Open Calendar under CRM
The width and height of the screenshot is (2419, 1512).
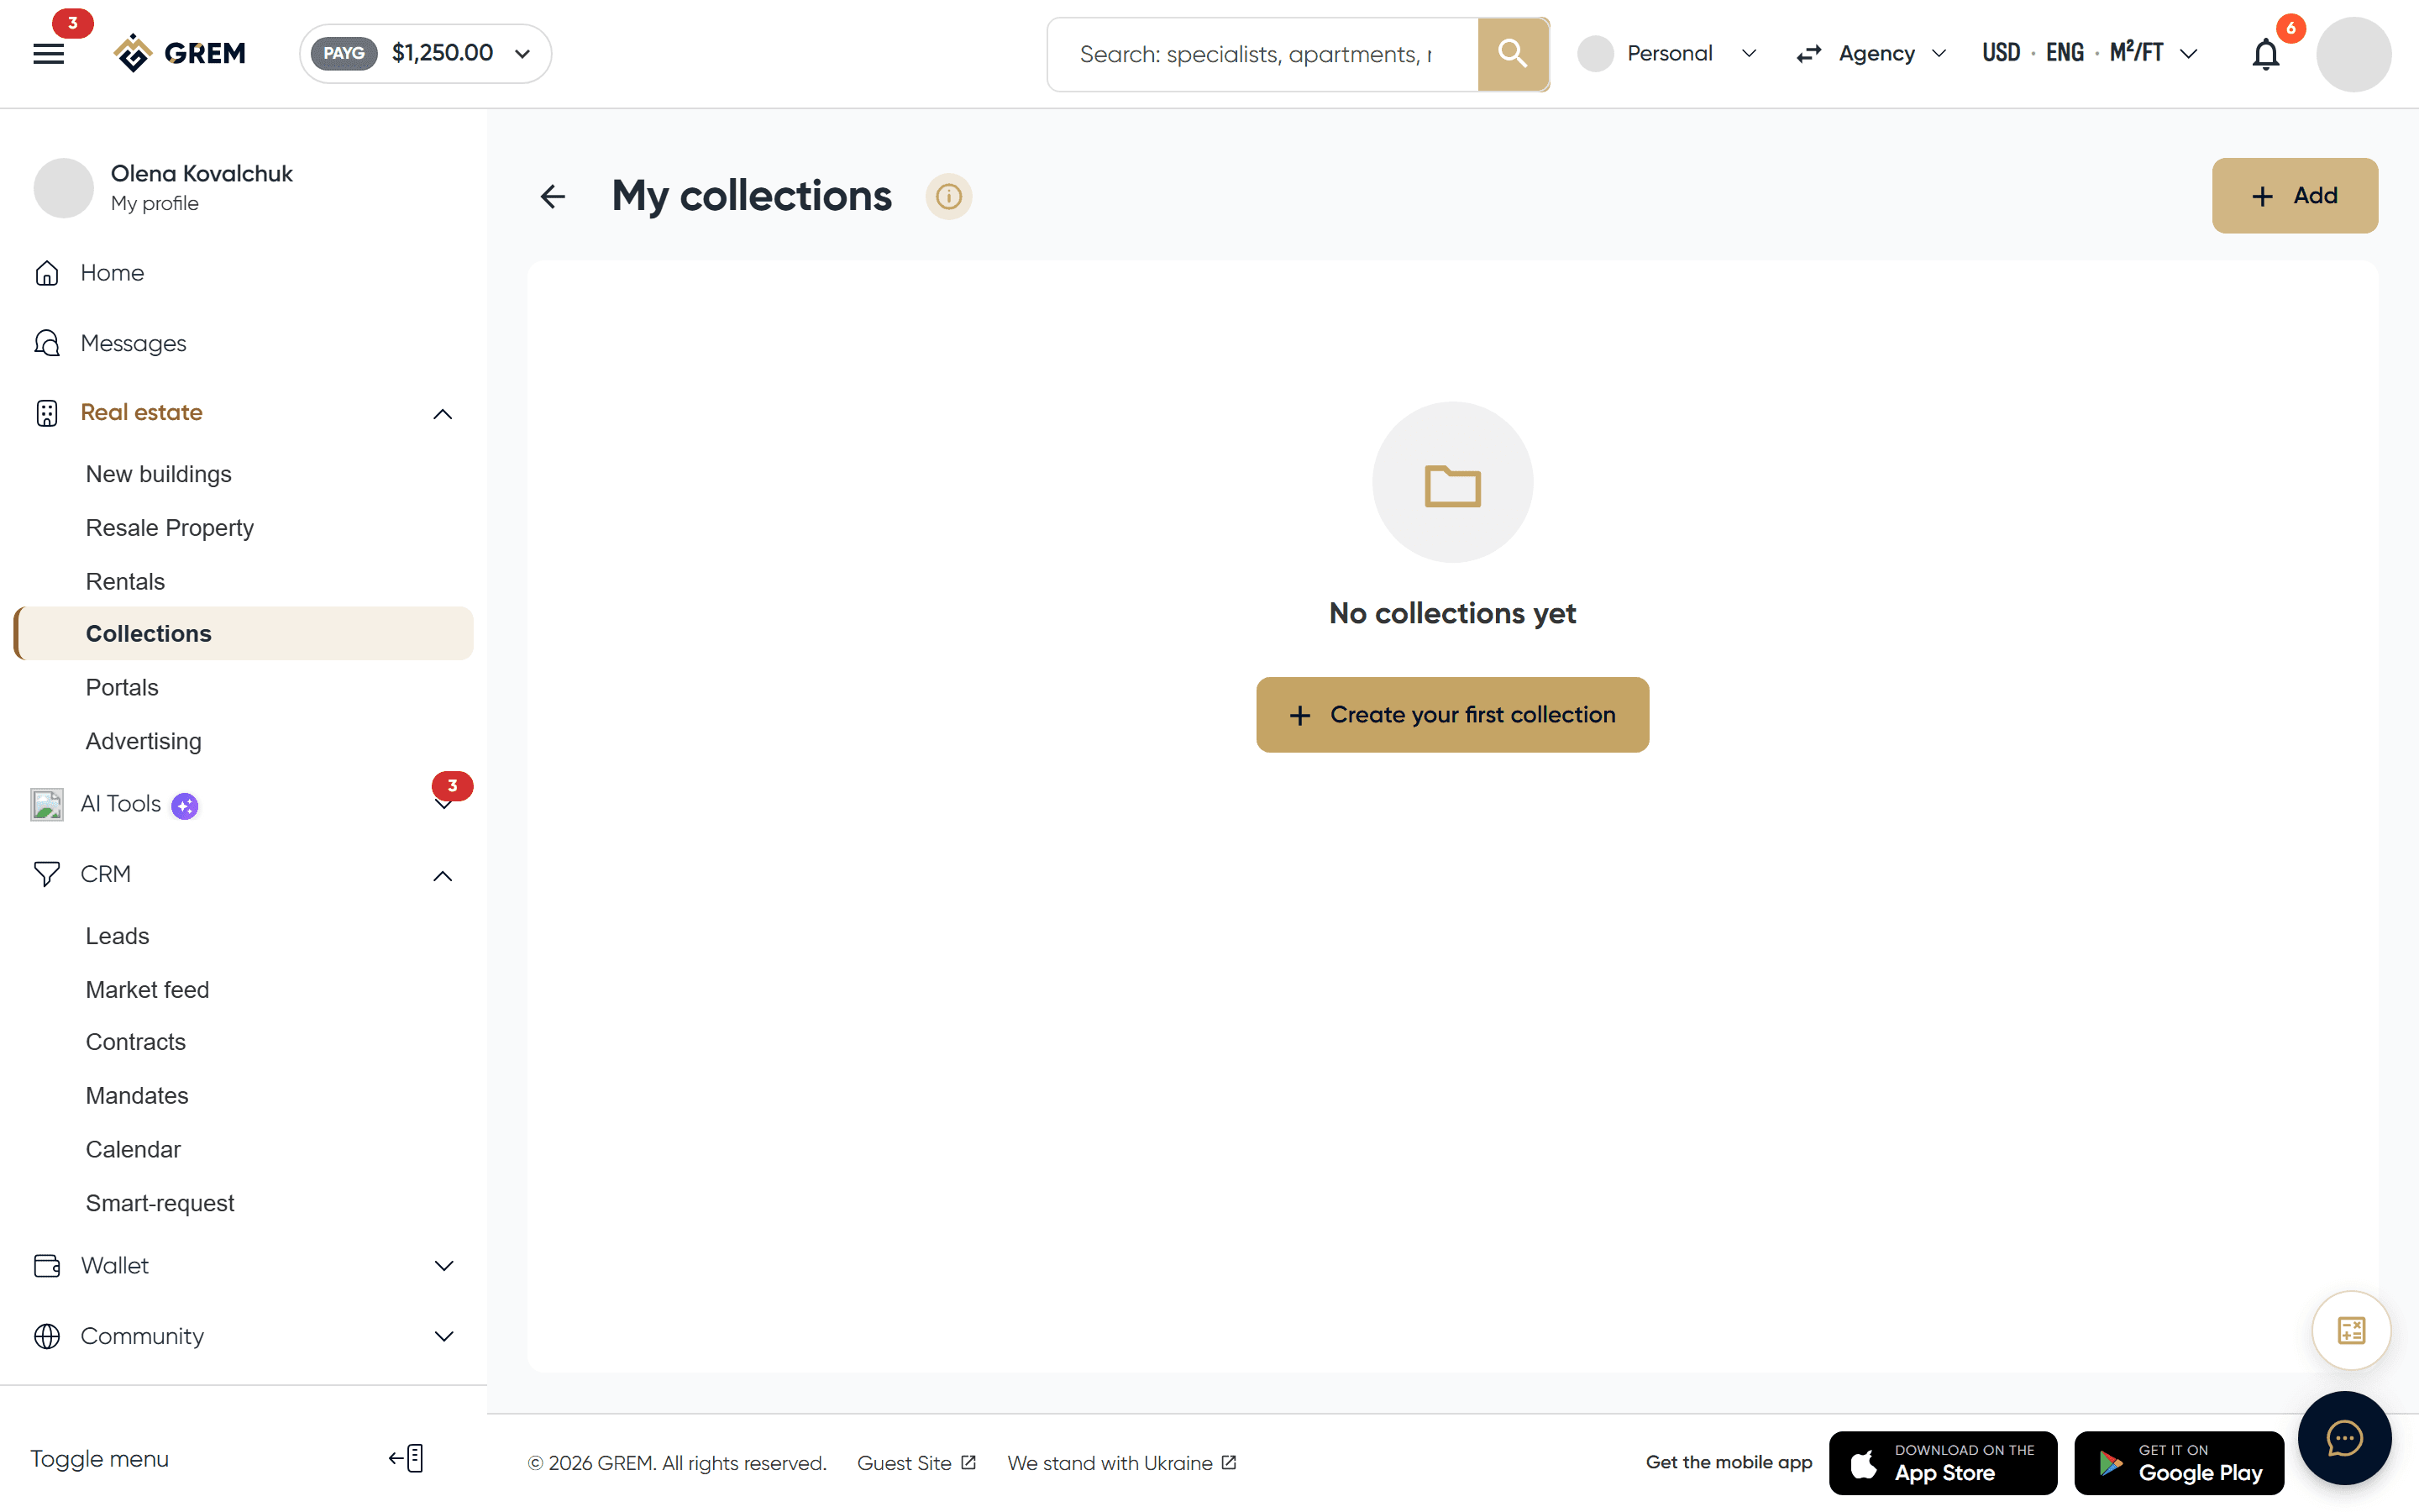click(x=133, y=1150)
